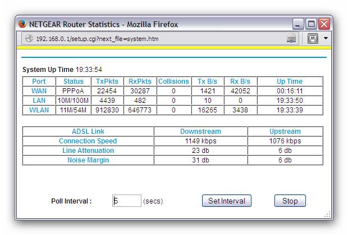Click the ADSL Link header cell
The image size is (348, 235).
88,132
